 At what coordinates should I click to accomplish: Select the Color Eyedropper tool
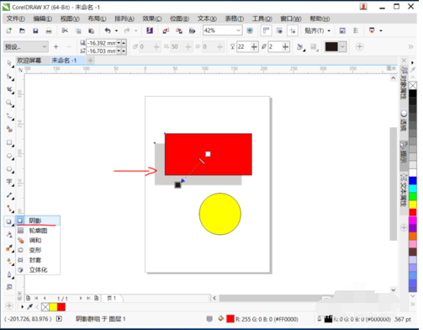10,248
